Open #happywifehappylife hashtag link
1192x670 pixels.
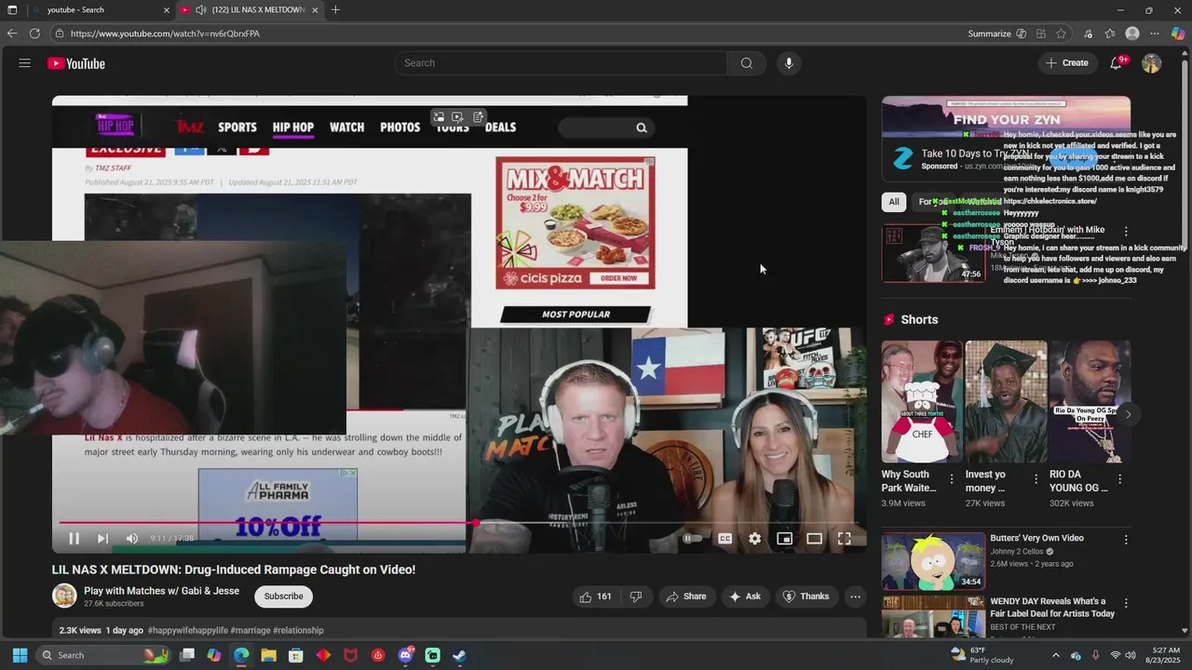click(187, 630)
